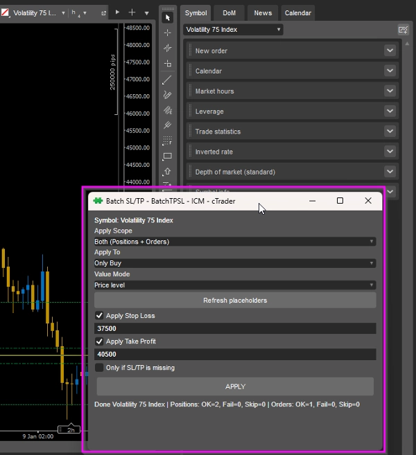Image resolution: width=416 pixels, height=455 pixels.
Task: Open the Value Mode Price level dropdown
Action: tap(234, 285)
